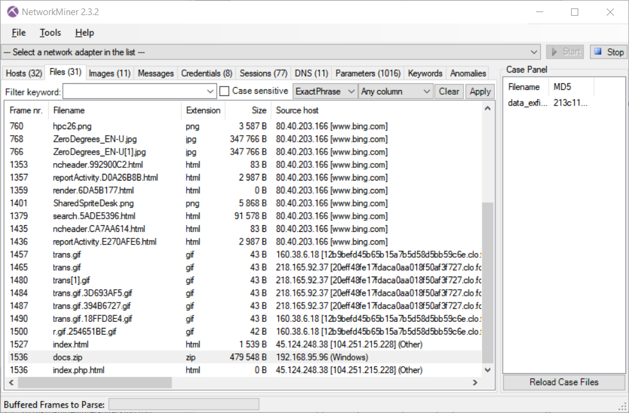Select the SharedSpriteDesk.png row
Image resolution: width=629 pixels, height=413 pixels.
[x=244, y=203]
